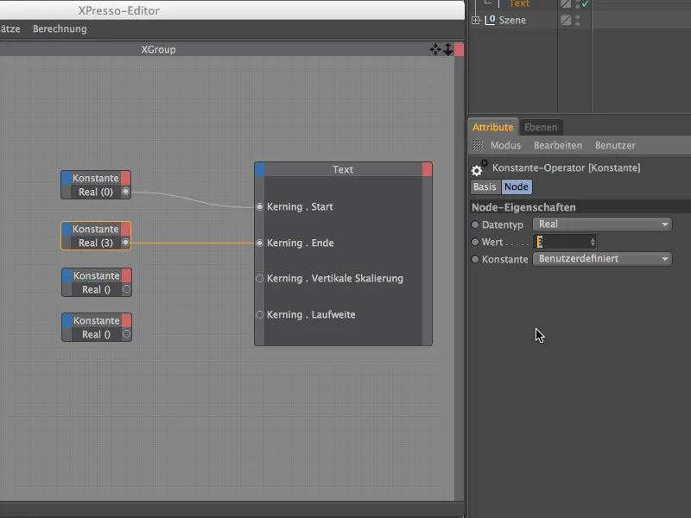The width and height of the screenshot is (691, 518).
Task: Click the XGroup pan (four-arrow) icon
Action: click(x=435, y=49)
